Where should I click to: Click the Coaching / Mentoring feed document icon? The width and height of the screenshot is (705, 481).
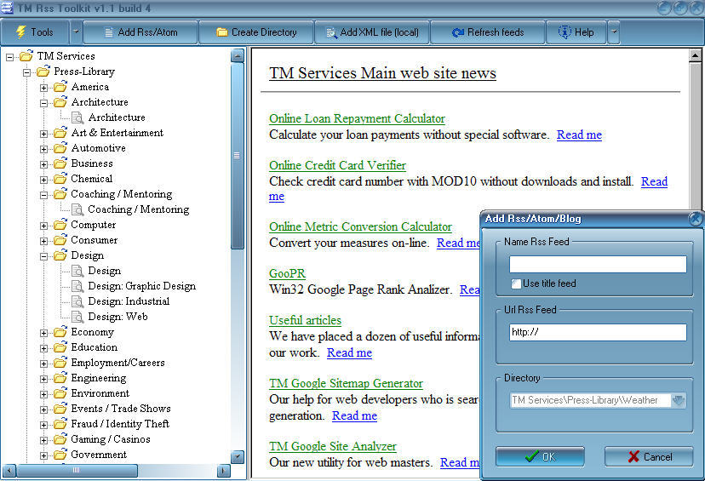77,209
